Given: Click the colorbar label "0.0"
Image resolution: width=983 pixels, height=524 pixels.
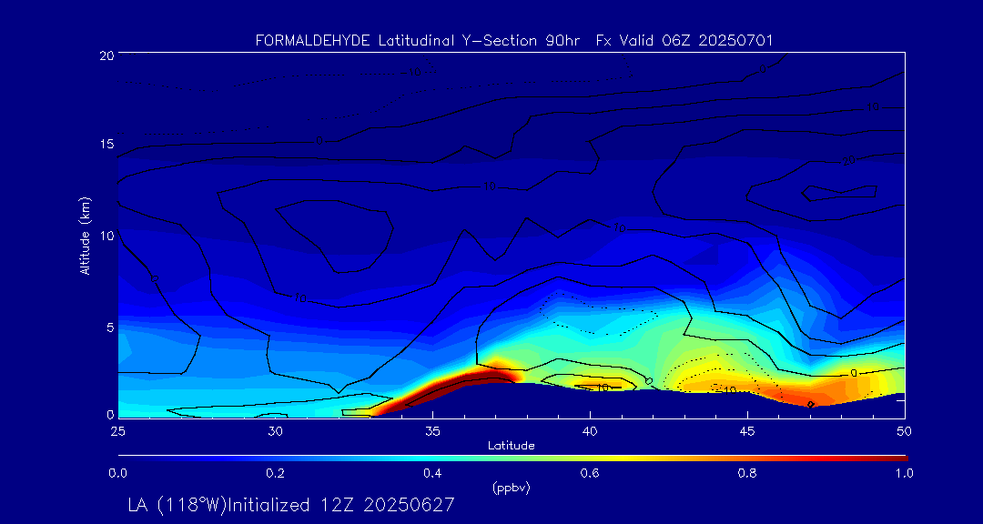Looking at the screenshot, I should (117, 473).
